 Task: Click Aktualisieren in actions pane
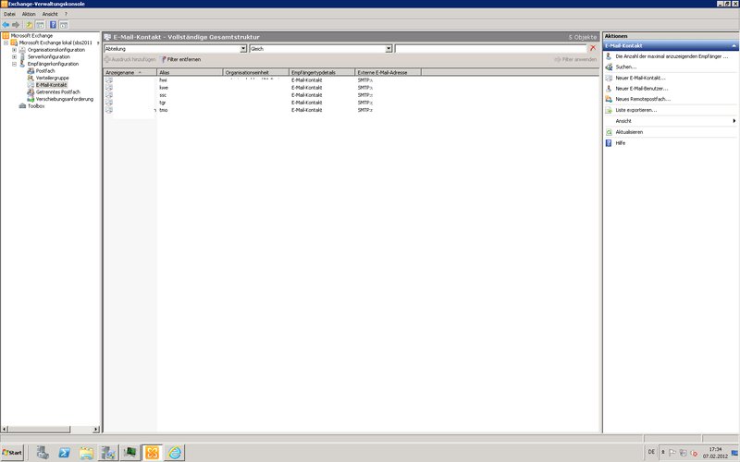[x=629, y=132]
